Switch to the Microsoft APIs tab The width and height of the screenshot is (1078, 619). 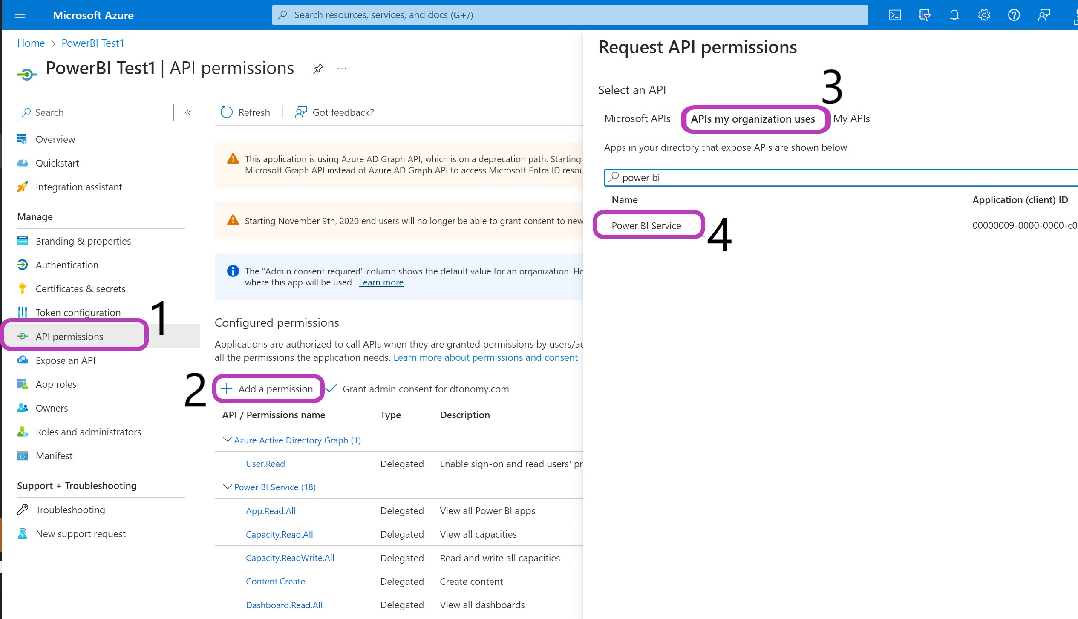(637, 119)
